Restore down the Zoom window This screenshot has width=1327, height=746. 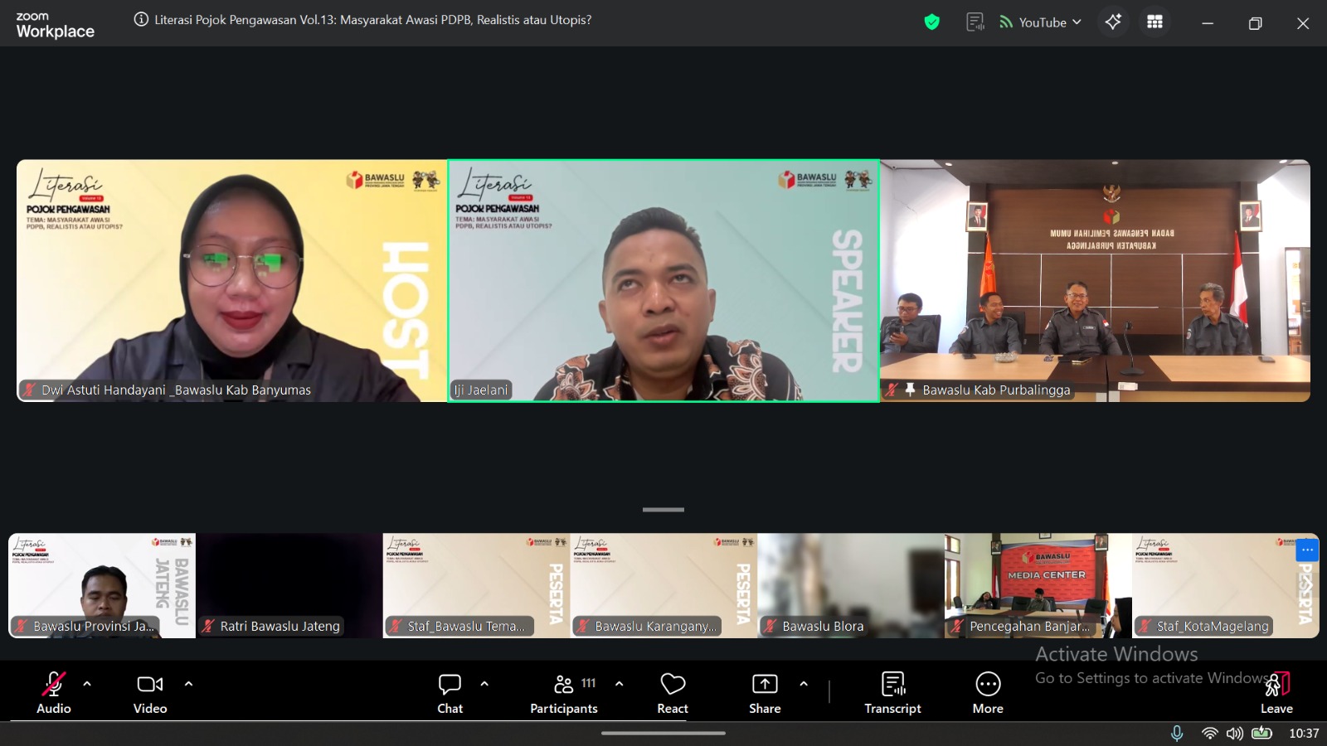pos(1255,23)
